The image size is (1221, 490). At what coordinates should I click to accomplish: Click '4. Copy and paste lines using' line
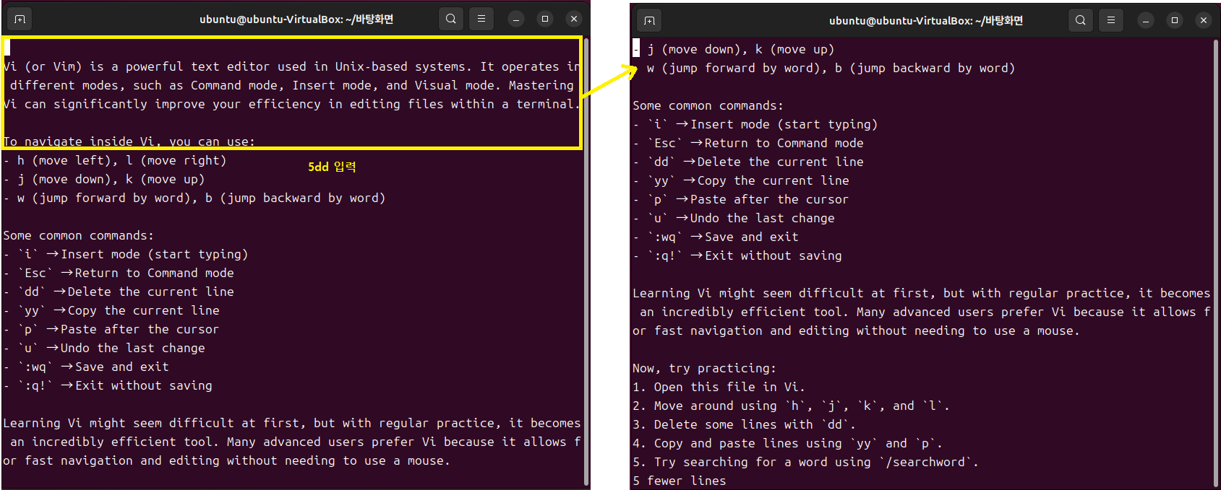click(788, 443)
